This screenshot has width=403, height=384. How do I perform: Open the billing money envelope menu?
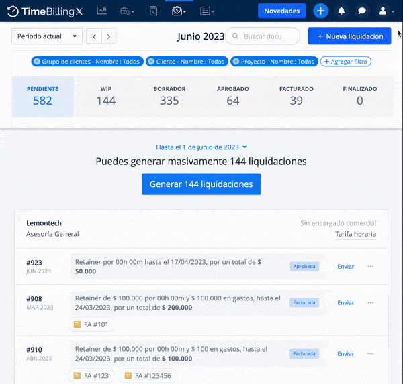[179, 11]
